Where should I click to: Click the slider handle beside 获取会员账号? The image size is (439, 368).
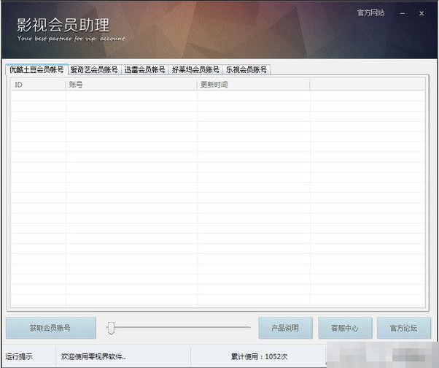(111, 328)
